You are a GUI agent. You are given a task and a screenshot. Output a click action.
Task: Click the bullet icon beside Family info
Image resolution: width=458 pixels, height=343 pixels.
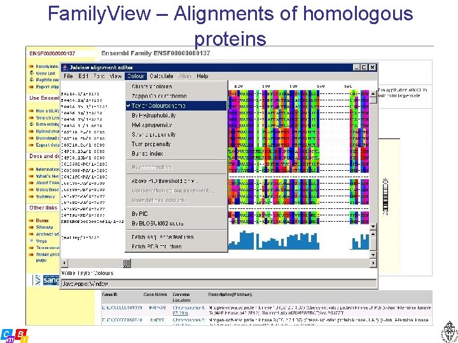point(32,67)
